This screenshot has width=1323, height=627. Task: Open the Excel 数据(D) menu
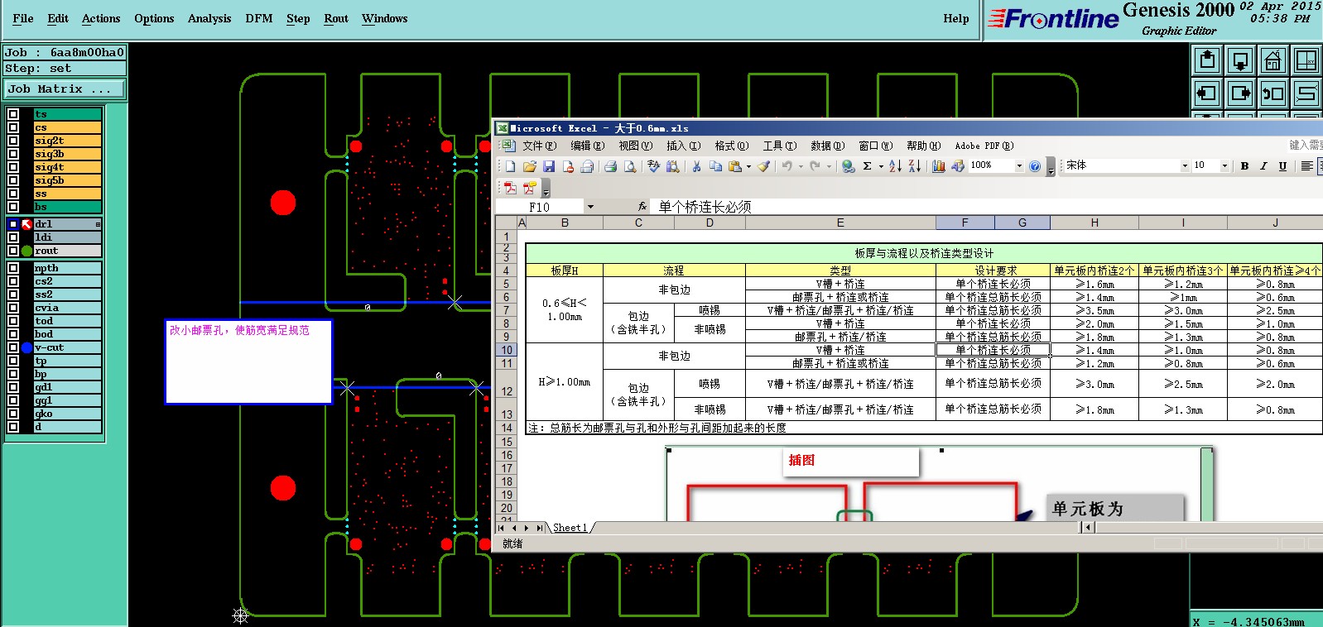(828, 146)
